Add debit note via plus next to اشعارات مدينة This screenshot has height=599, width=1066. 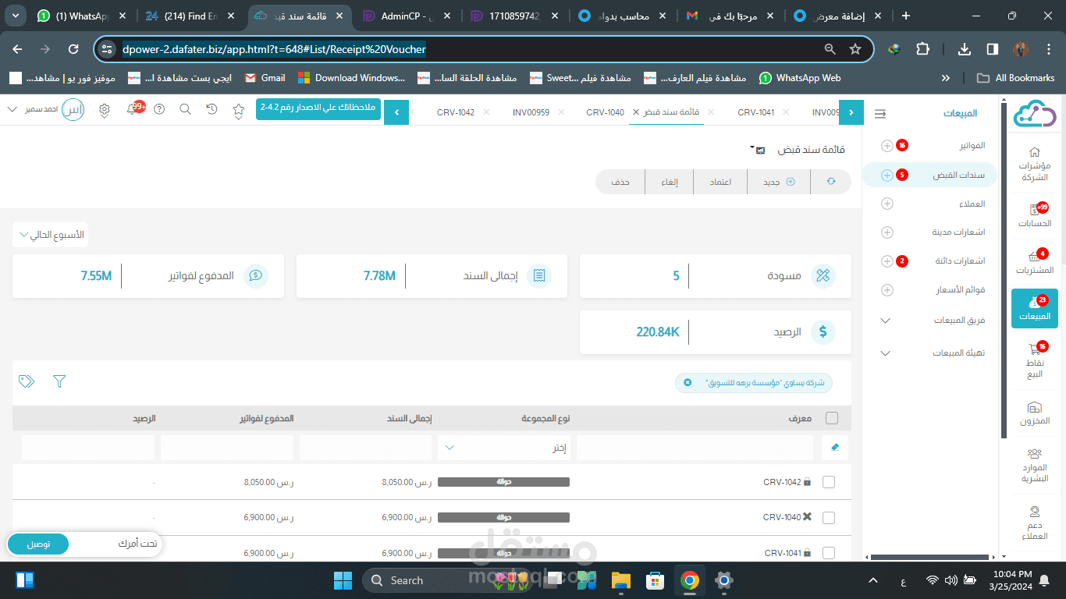point(887,232)
